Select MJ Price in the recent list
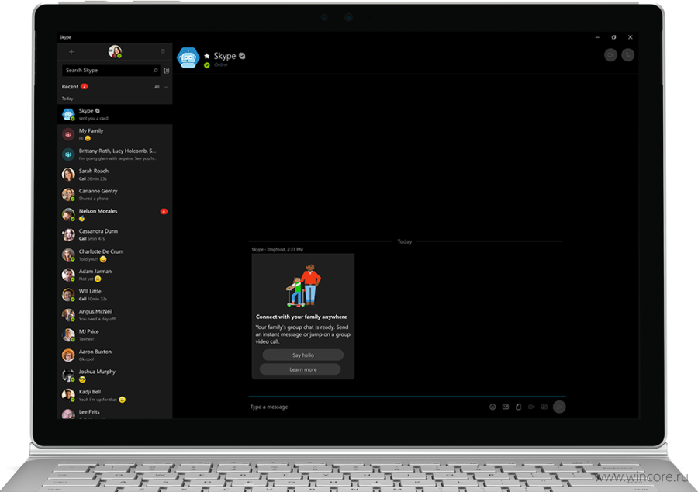 pos(115,334)
